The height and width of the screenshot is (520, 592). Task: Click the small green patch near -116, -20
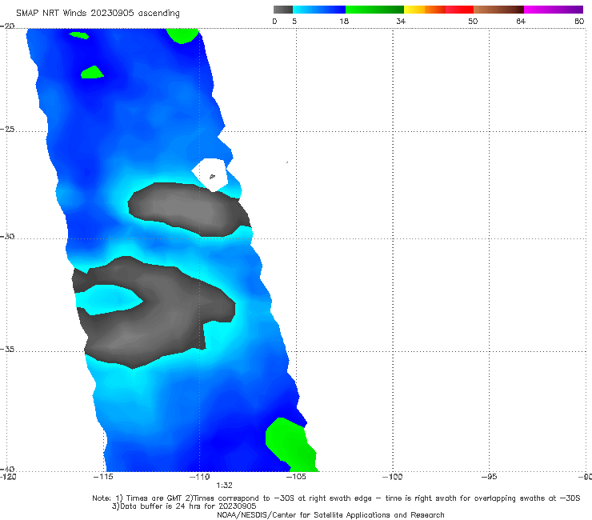tap(79, 35)
